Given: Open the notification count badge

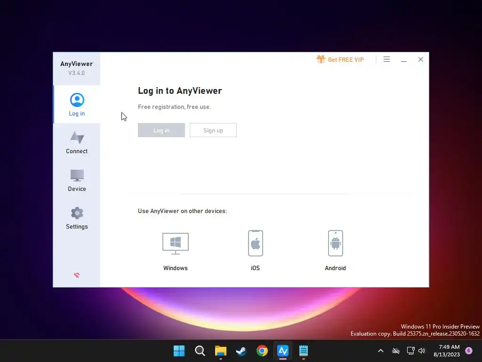Looking at the screenshot, I should [x=469, y=350].
